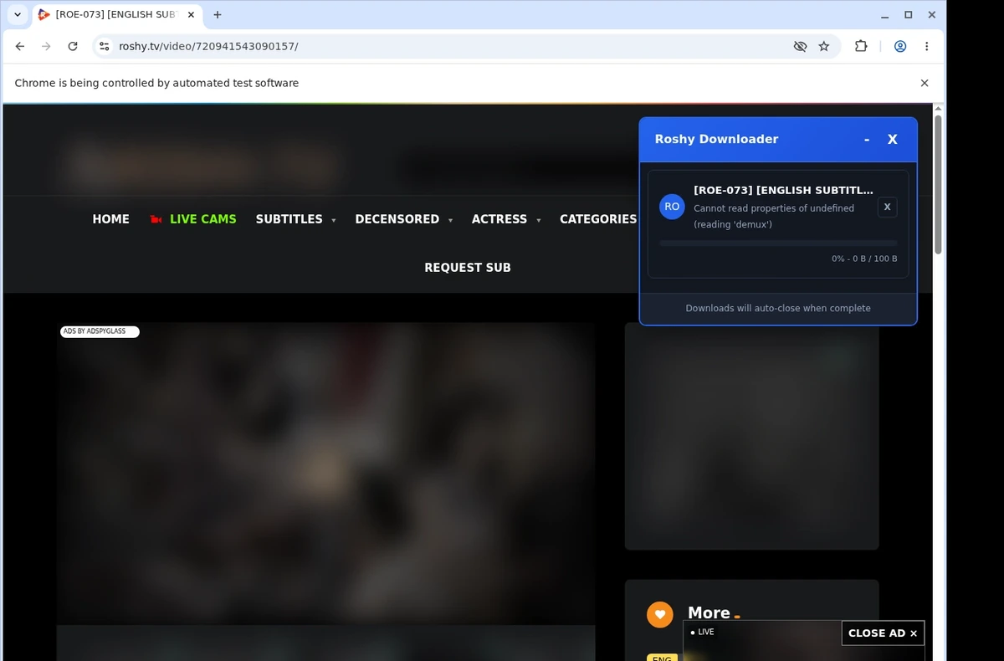Dismiss the automated test software infobar
This screenshot has width=1004, height=661.
tap(925, 83)
